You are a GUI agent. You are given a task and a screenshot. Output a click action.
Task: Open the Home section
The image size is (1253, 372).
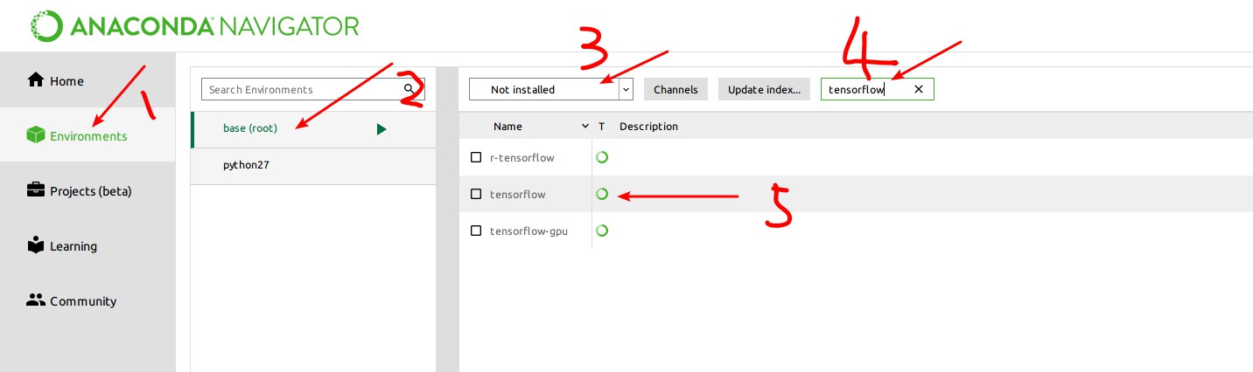click(x=87, y=80)
